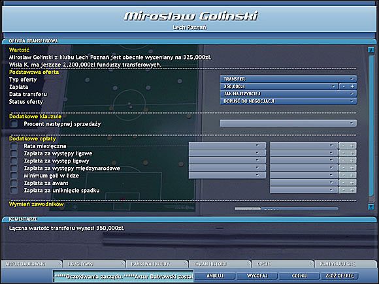Click the COFNIJ button

pyautogui.click(x=299, y=276)
